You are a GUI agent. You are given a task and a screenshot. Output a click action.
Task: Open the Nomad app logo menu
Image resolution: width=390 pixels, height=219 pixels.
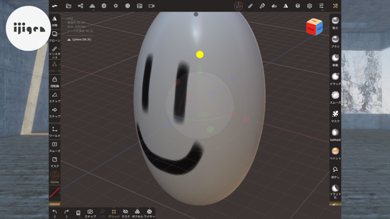tap(55, 6)
